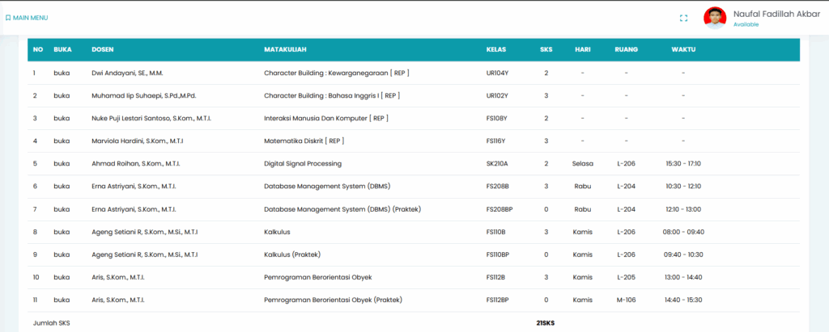Click the HARI column header
This screenshot has height=332, width=829.
(x=583, y=49)
